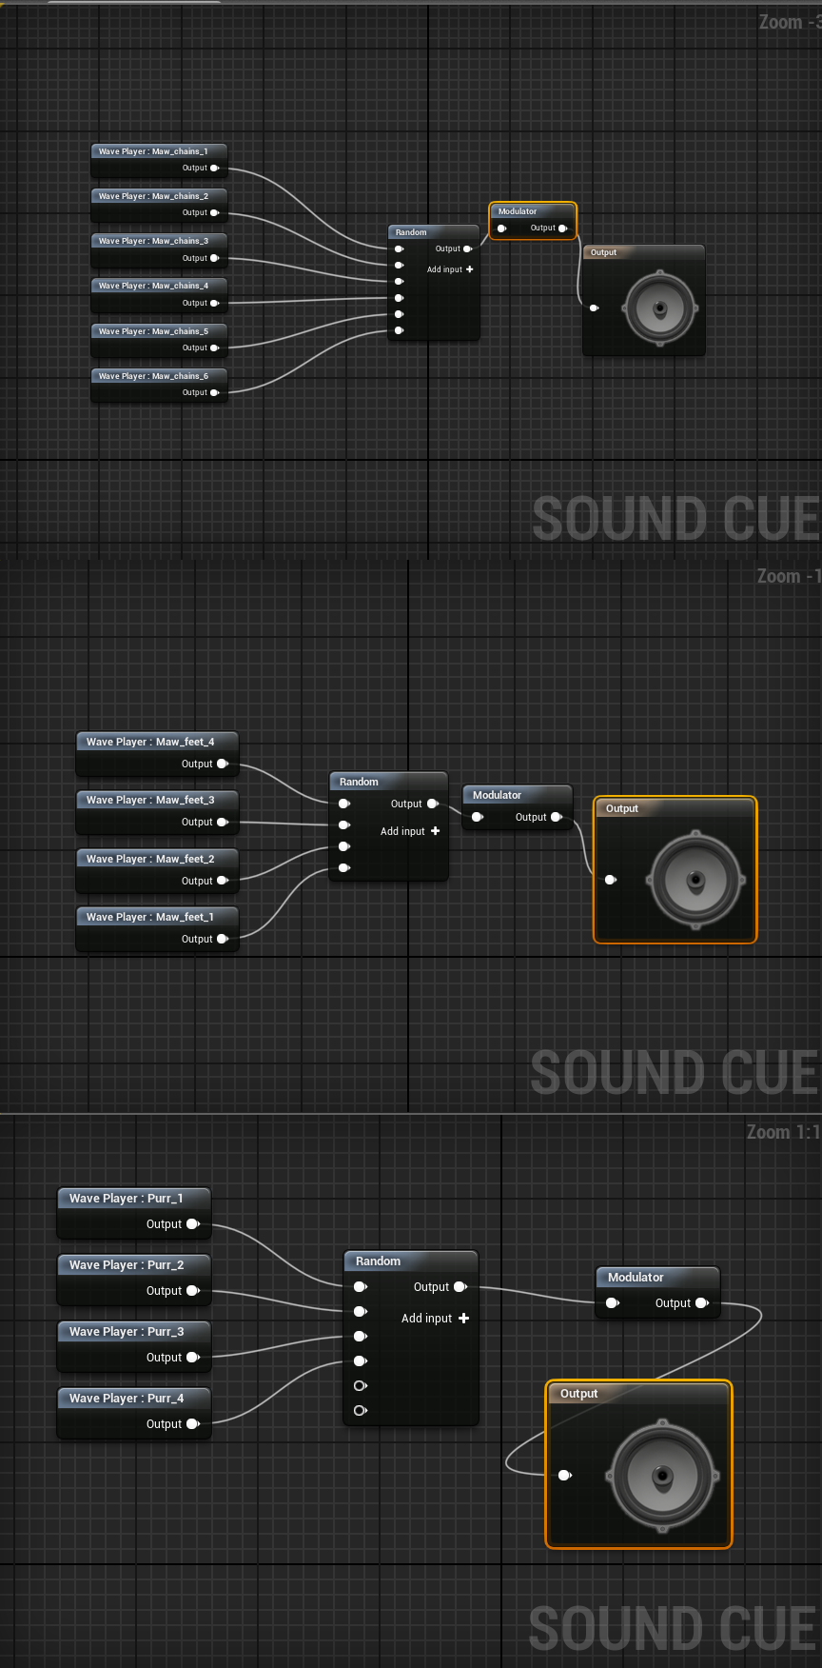Click the Modulator output pin in the Purr graph
This screenshot has width=822, height=1668.
[x=702, y=1302]
